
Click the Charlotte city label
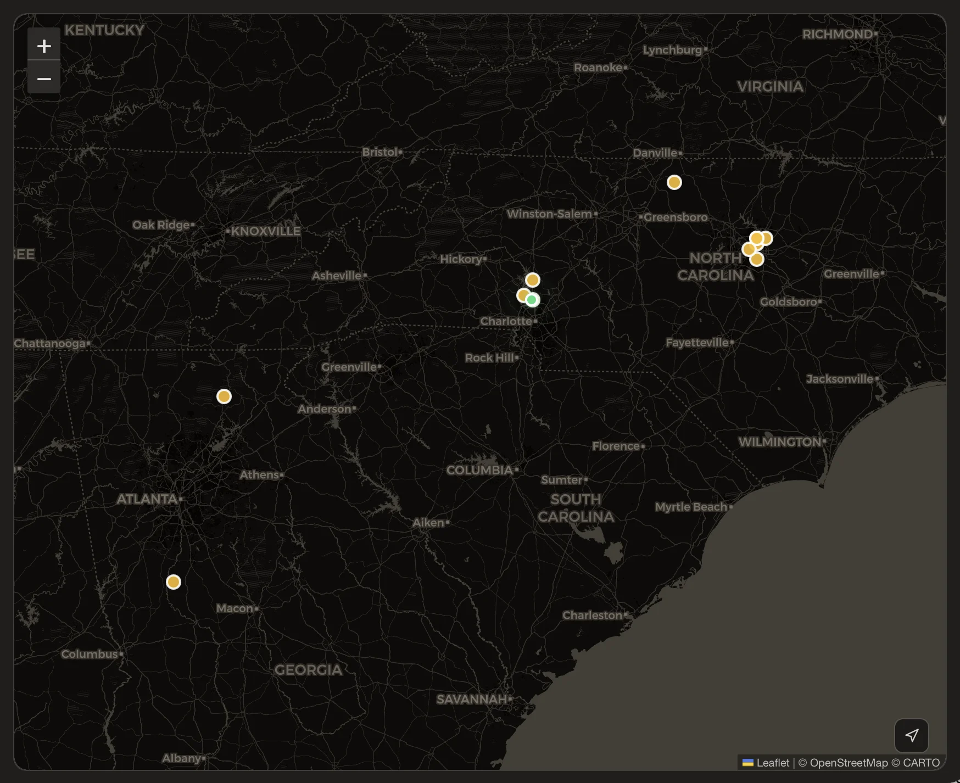click(506, 321)
